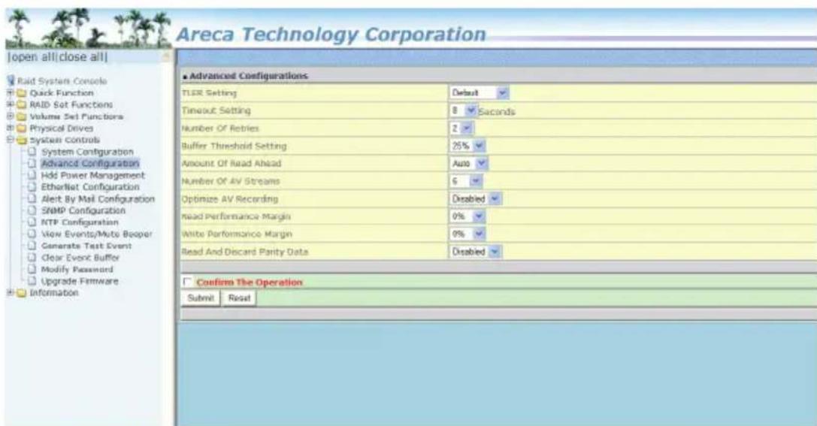The height and width of the screenshot is (426, 817).
Task: Click the System Controls open folder icon
Action: pyautogui.click(x=21, y=140)
